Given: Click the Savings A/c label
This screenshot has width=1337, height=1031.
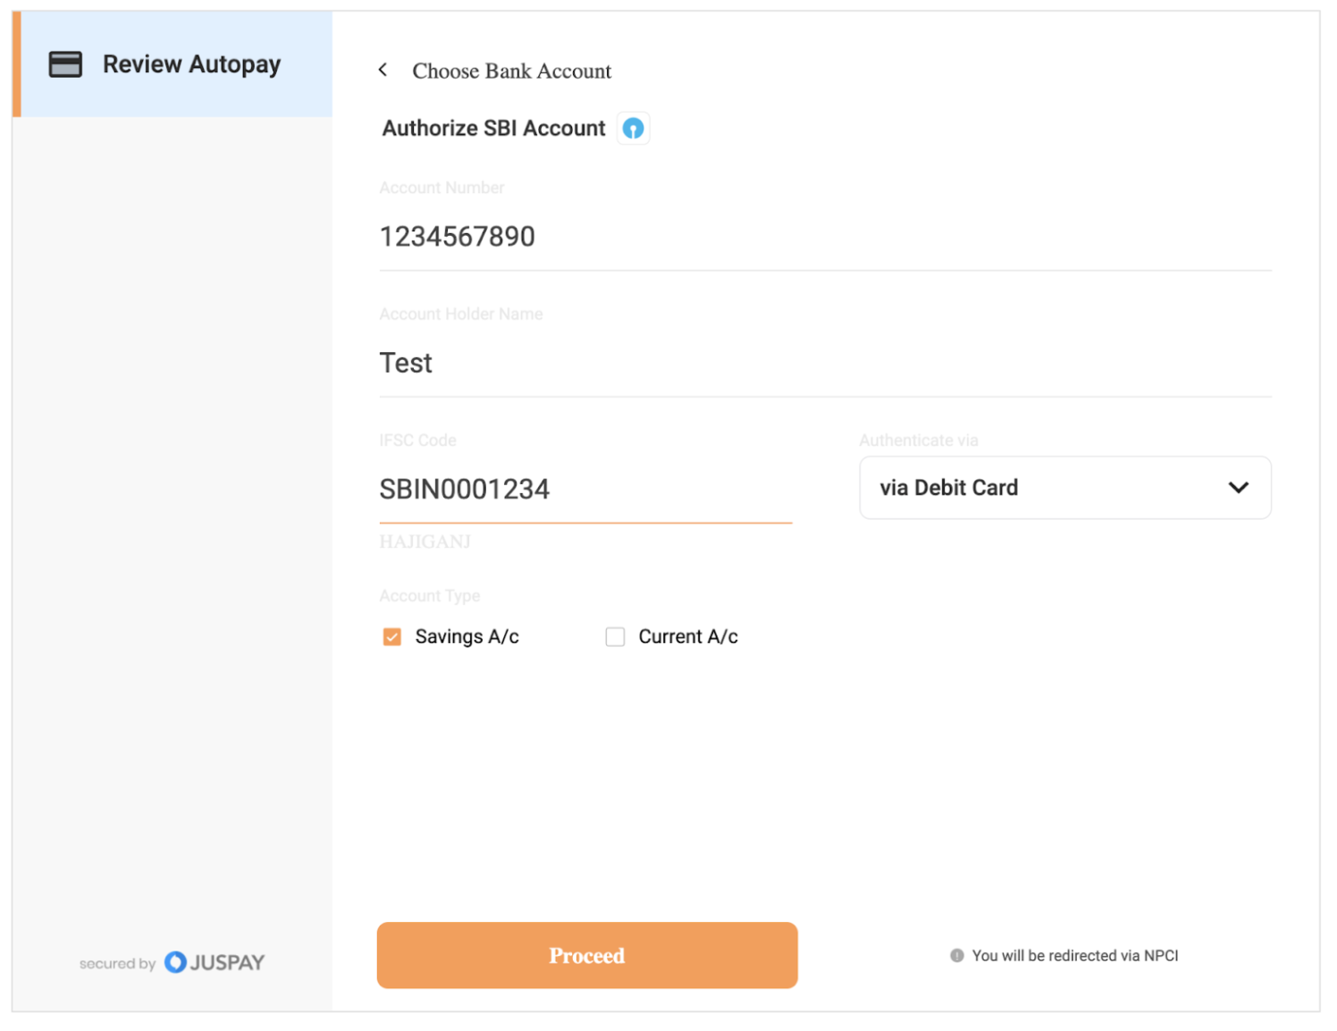Looking at the screenshot, I should [467, 637].
